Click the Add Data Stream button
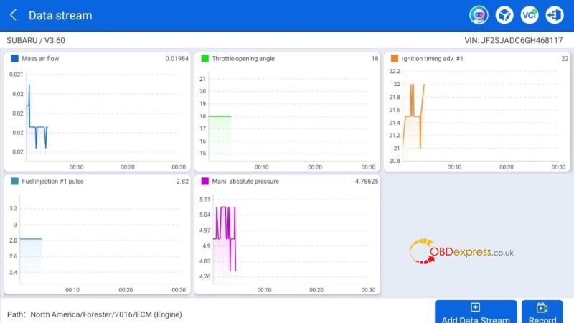This screenshot has height=323, width=574. (476, 312)
